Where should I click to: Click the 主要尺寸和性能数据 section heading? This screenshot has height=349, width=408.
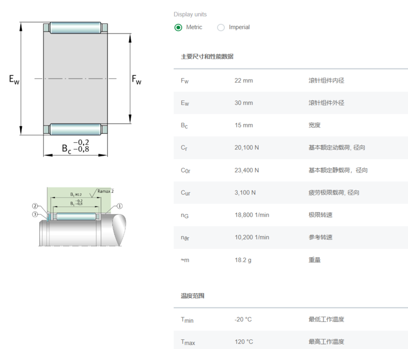tap(207, 57)
